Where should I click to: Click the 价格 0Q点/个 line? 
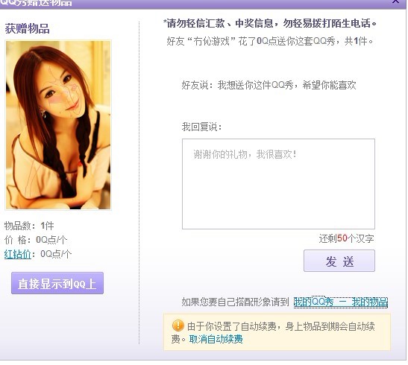pos(36,240)
